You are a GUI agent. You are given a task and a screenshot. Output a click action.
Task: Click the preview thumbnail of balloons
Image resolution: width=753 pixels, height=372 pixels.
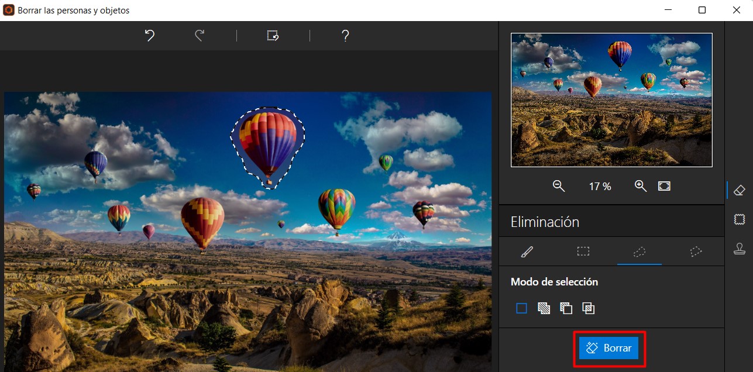pyautogui.click(x=611, y=100)
